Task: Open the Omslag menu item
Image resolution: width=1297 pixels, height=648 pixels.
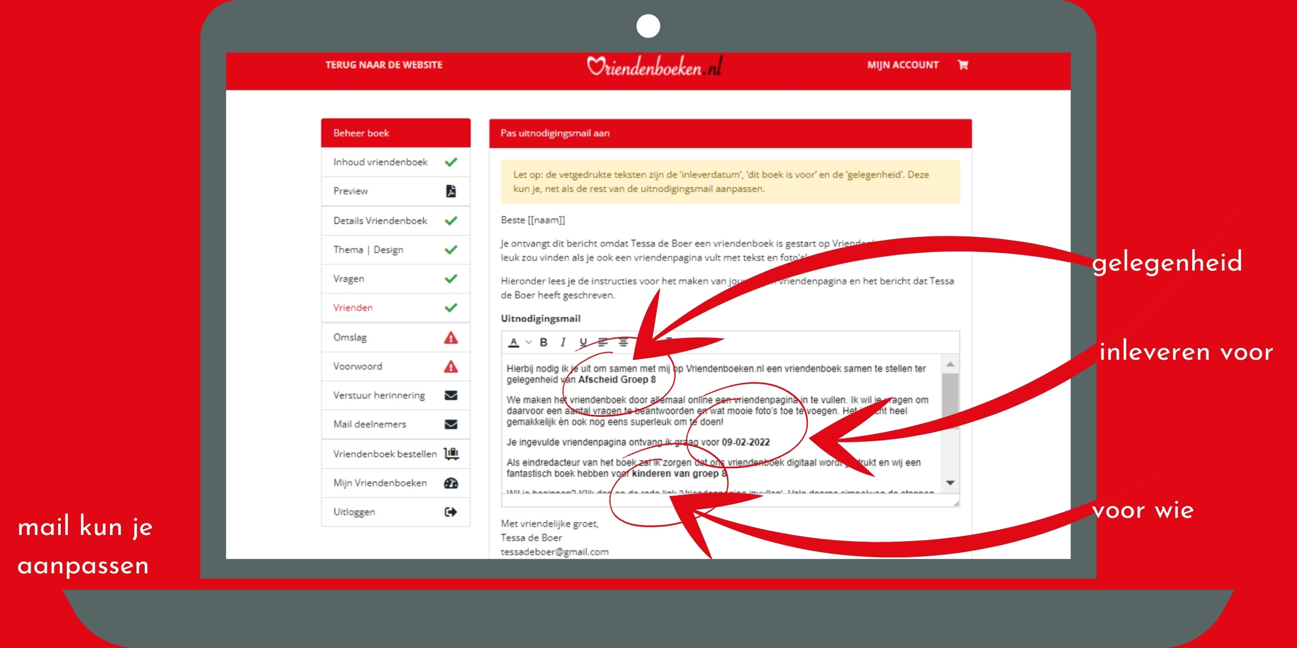Action: pos(396,337)
